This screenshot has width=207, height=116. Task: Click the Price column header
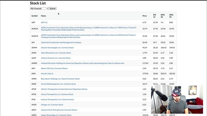pyautogui.click(x=145, y=16)
